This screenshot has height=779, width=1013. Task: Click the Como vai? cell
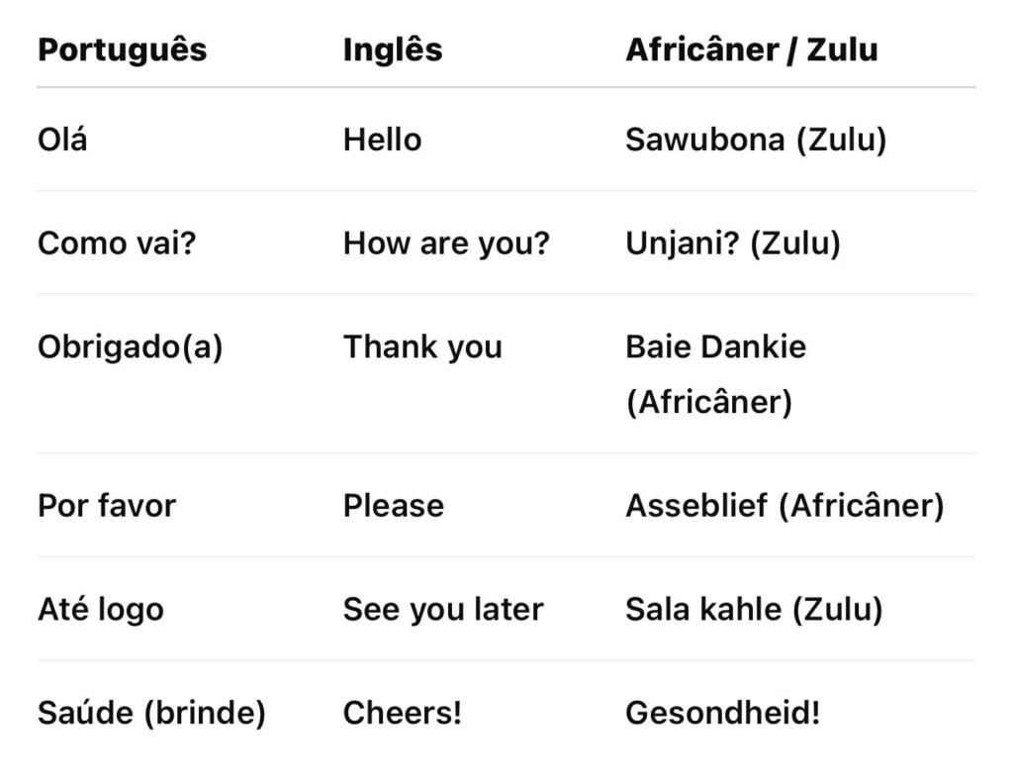[x=117, y=243]
